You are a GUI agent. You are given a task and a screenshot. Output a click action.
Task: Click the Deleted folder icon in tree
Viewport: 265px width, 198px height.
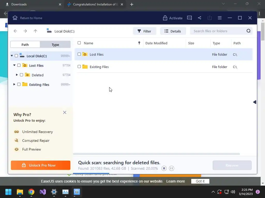[27, 75]
